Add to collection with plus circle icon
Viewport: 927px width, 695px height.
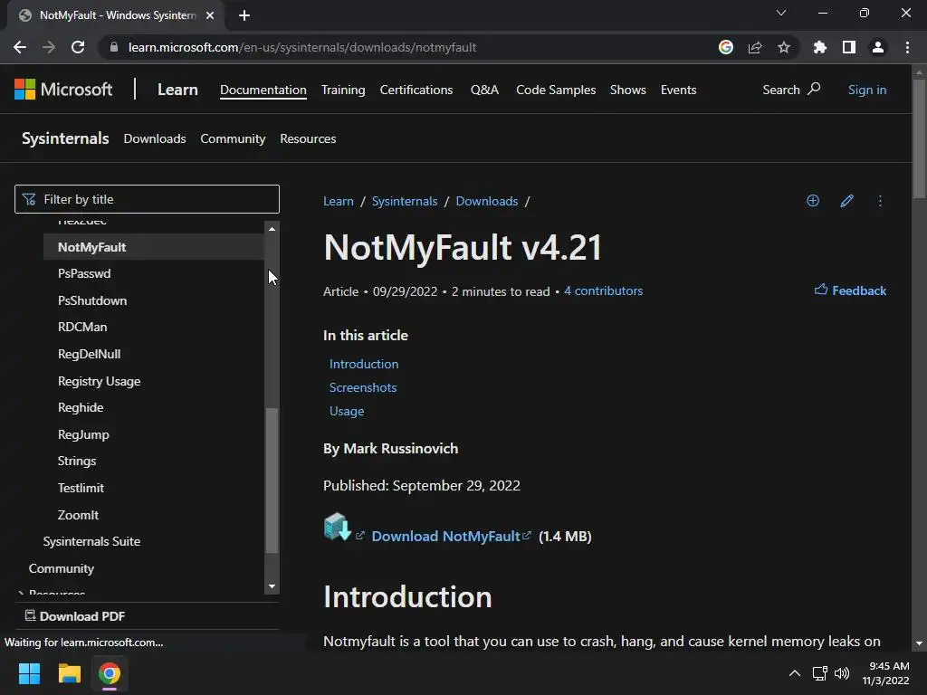tap(813, 200)
